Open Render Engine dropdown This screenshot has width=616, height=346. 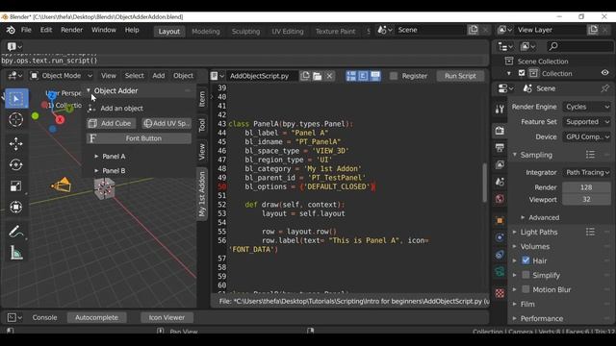587,107
